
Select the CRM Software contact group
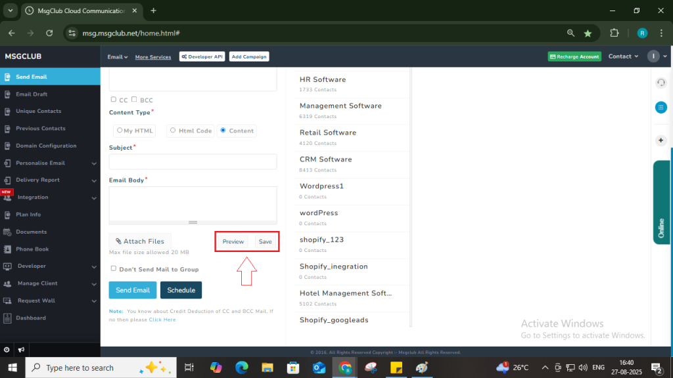(x=352, y=164)
